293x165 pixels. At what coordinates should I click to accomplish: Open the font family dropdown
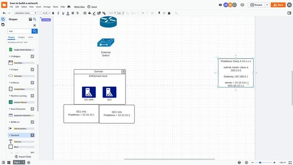coord(26,13)
